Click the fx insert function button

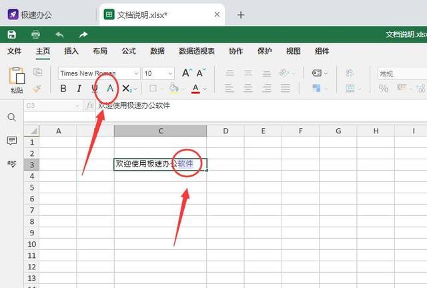(x=89, y=105)
